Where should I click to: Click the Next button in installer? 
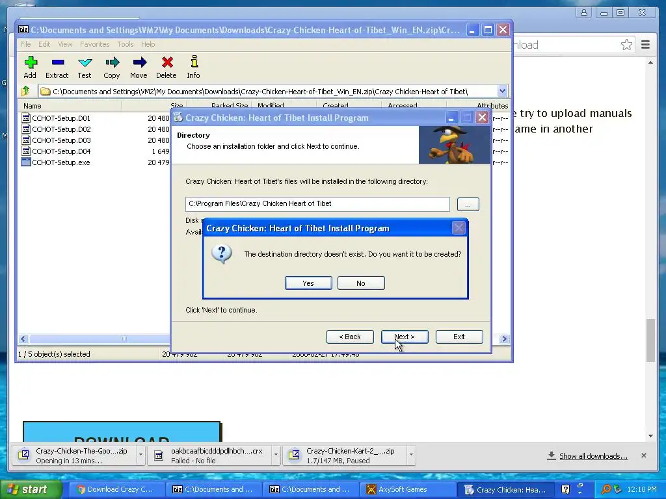[x=405, y=337]
